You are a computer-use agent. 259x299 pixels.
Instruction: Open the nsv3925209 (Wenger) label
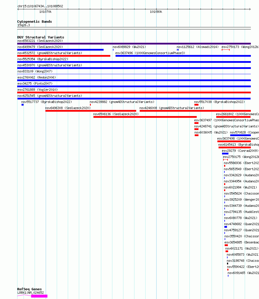242,200
